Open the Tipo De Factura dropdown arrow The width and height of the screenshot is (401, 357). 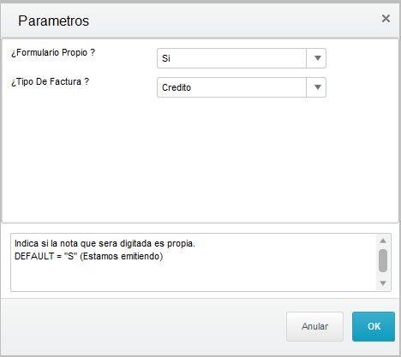[316, 87]
